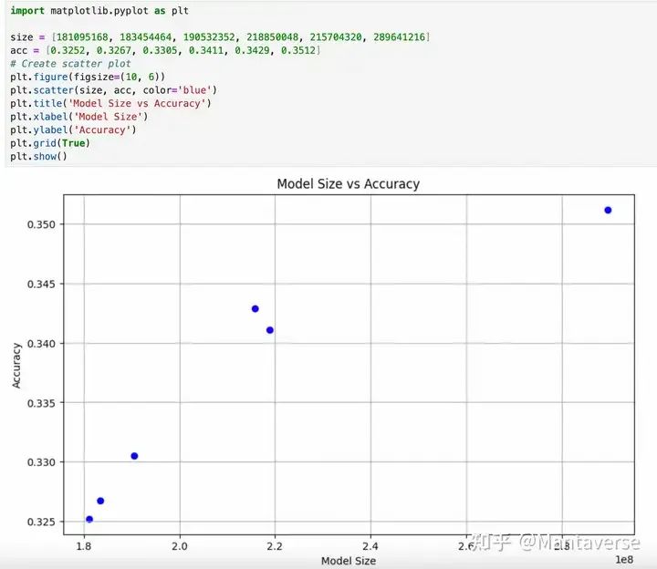Image resolution: width=657 pixels, height=569 pixels.
Task: Click the top-right data point near 0.351
Action: click(608, 210)
